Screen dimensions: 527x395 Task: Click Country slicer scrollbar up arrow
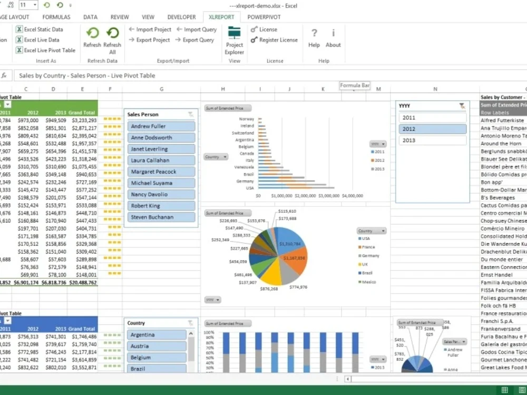coord(191,333)
